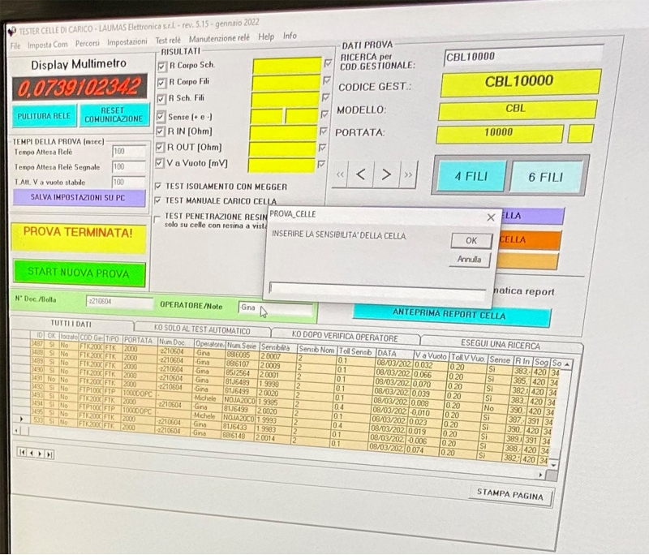Image resolution: width=649 pixels, height=555 pixels.
Task: Close the PROVA_CELLE dialog with X
Action: pyautogui.click(x=490, y=217)
